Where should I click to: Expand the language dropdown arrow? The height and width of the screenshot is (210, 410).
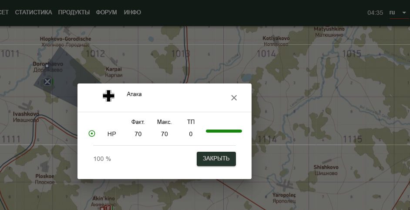click(404, 13)
